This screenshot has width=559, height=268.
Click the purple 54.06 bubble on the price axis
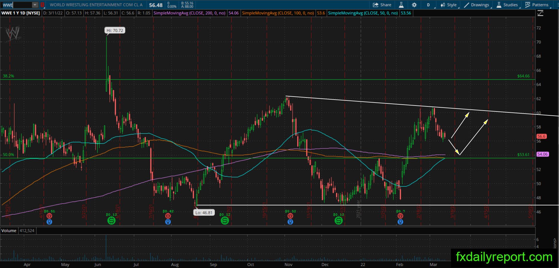(x=542, y=154)
